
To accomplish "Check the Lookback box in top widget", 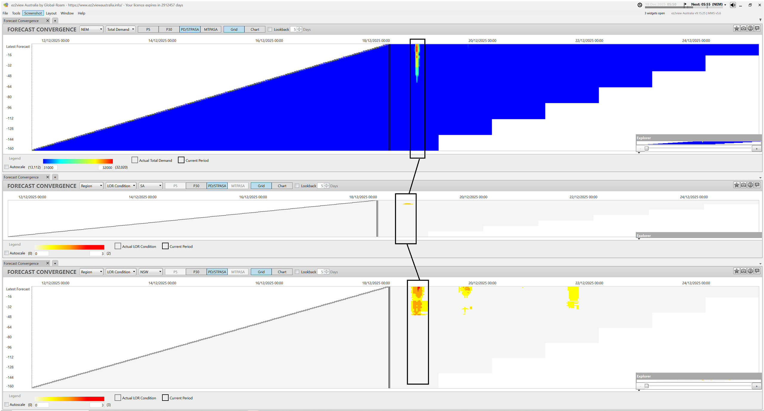I will tap(270, 30).
